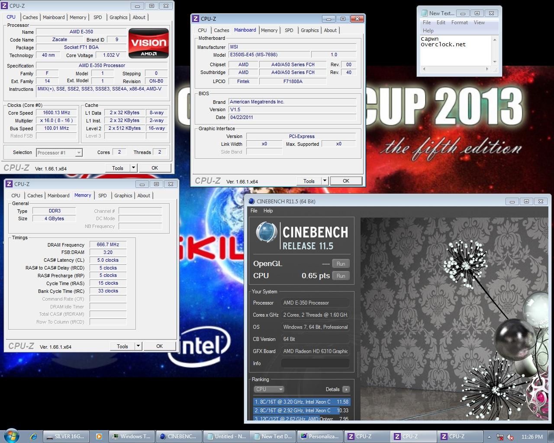Switch to Caches tab in CPU window
This screenshot has width=554, height=443.
pos(30,17)
